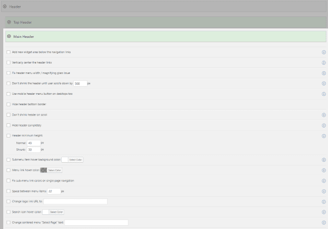Tick 'Change logo link URL to' checkbox

[x=8, y=201]
